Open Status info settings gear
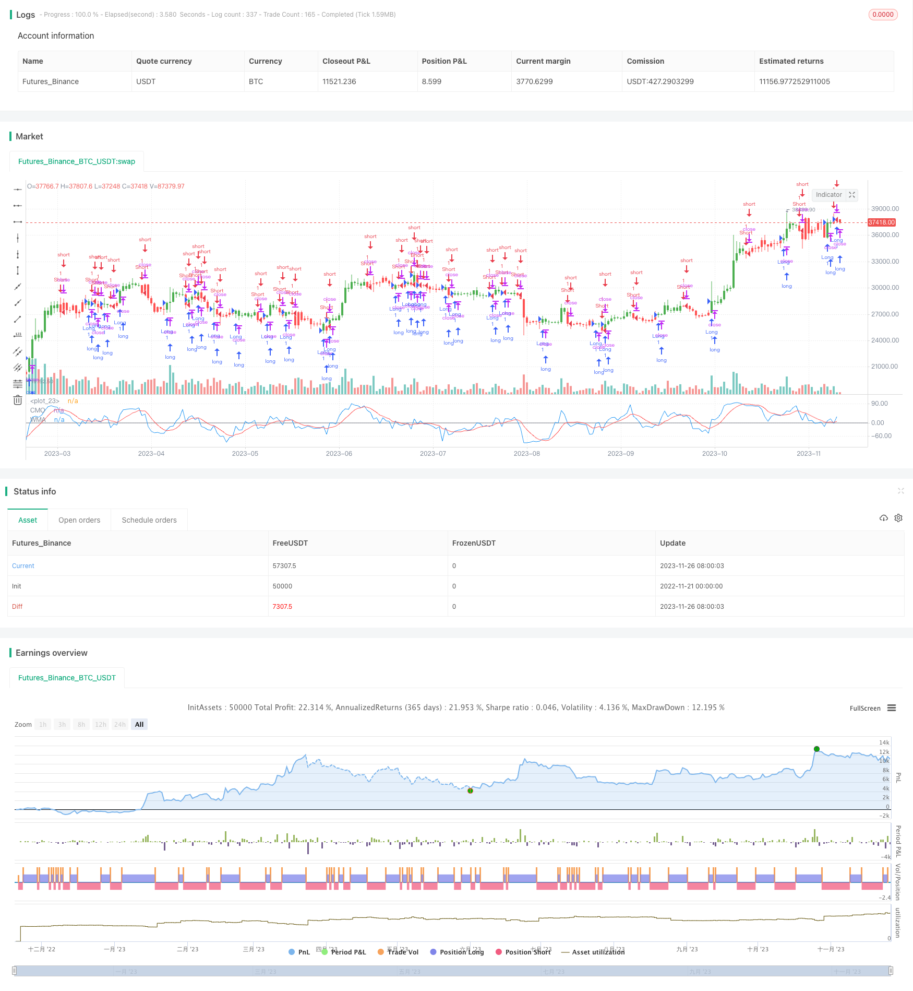This screenshot has width=913, height=991. pos(898,518)
